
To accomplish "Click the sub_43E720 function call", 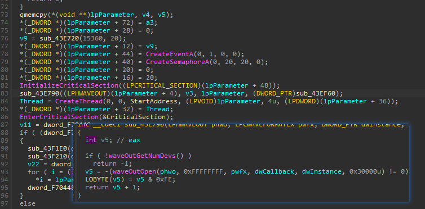I will pos(59,38).
